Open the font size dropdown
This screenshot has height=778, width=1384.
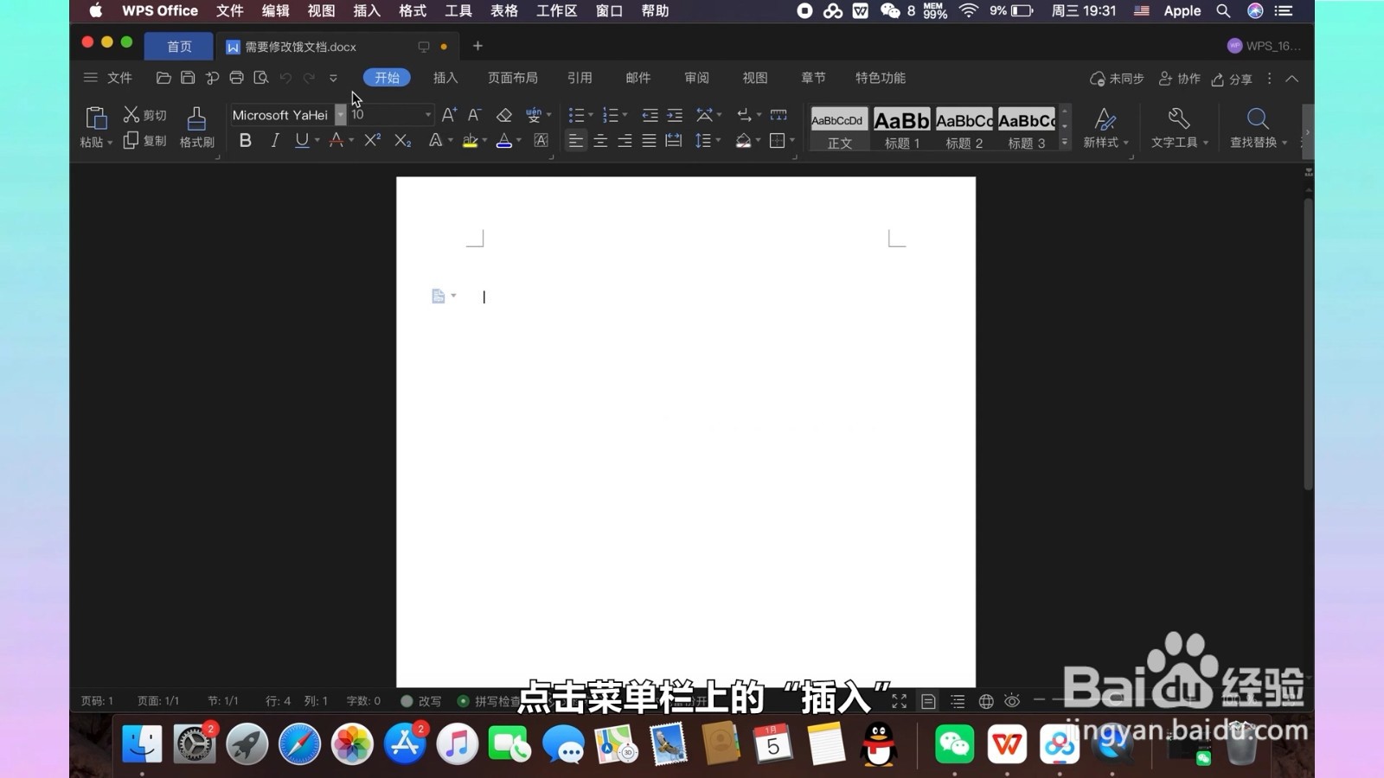tap(427, 114)
